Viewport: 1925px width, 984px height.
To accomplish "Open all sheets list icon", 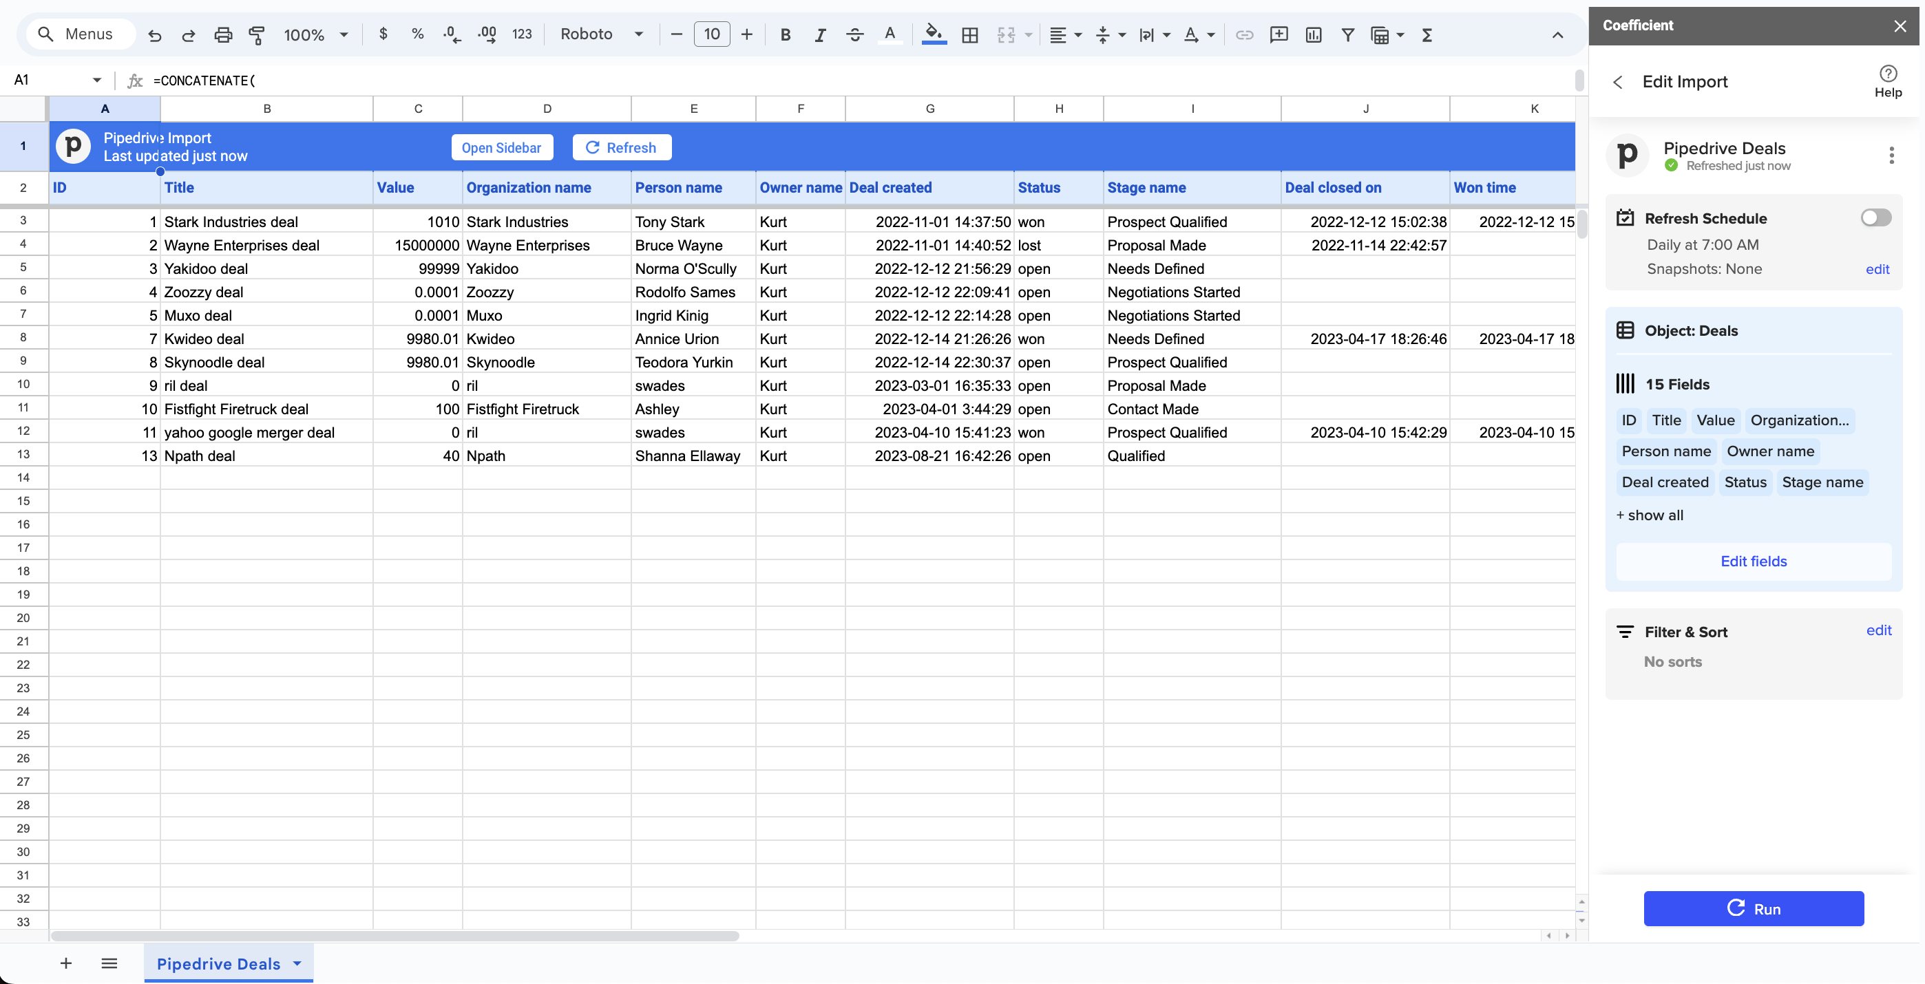I will coord(109,963).
